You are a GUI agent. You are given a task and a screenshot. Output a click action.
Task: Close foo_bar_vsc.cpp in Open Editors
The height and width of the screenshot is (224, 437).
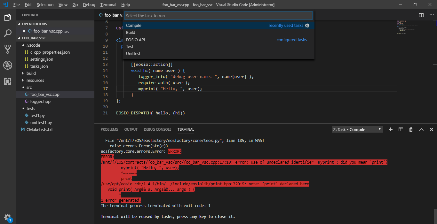point(24,31)
